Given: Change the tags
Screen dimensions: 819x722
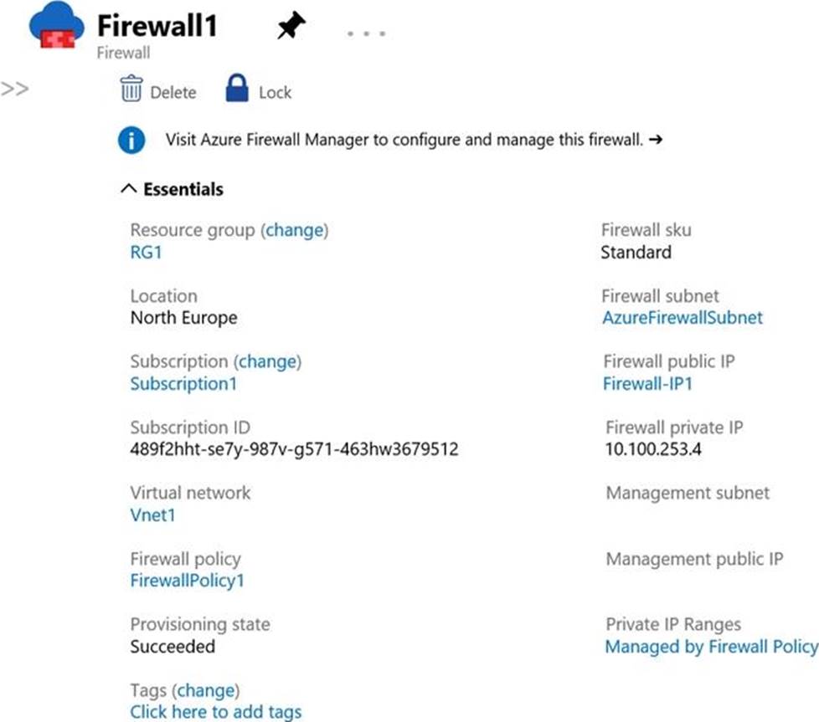Looking at the screenshot, I should click(x=207, y=690).
